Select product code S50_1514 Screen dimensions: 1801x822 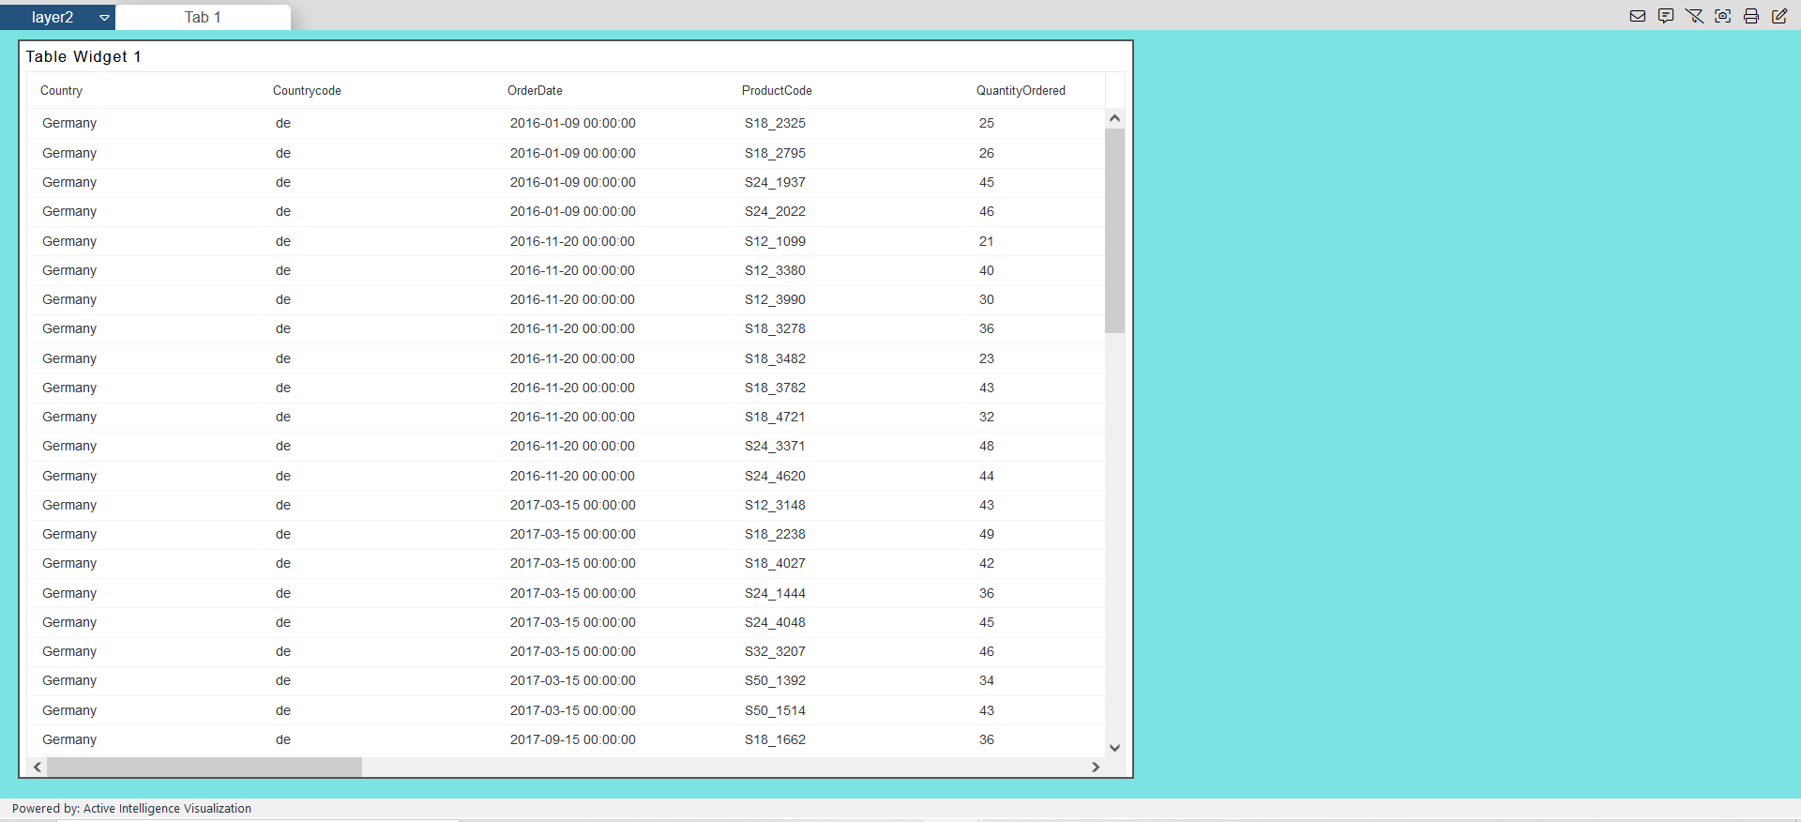click(x=775, y=710)
